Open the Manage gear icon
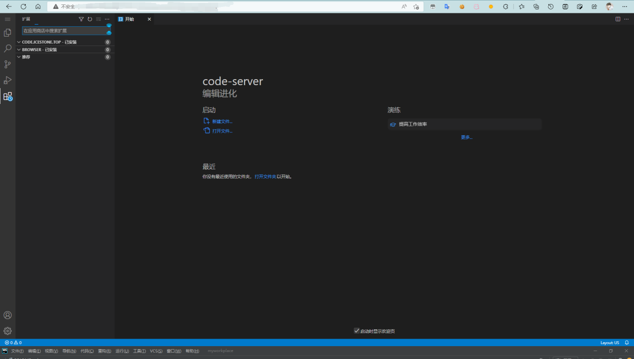The width and height of the screenshot is (634, 359). pos(7,331)
